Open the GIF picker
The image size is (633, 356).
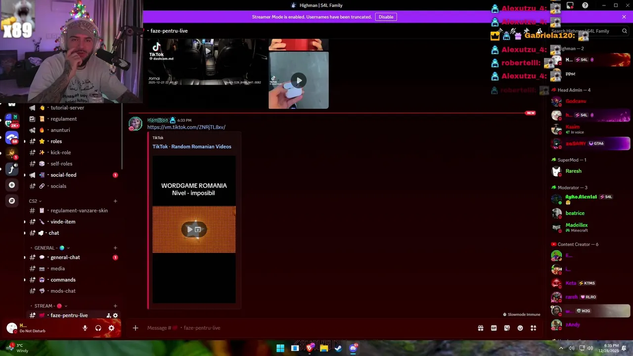494,328
